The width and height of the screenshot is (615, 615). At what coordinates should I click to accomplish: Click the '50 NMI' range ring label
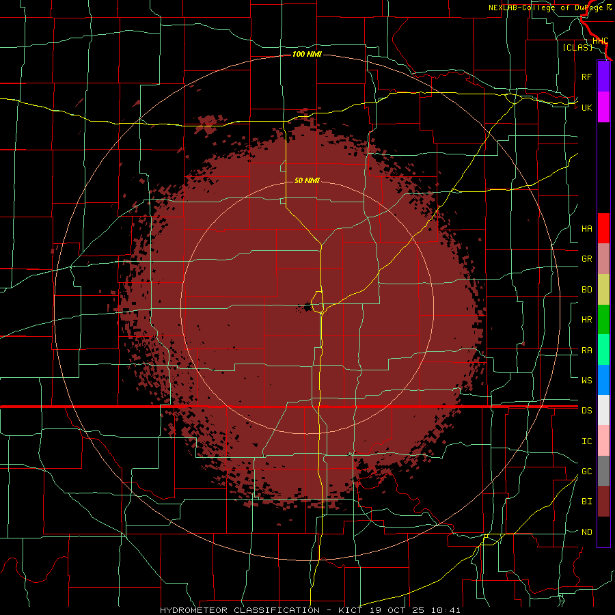point(307,180)
